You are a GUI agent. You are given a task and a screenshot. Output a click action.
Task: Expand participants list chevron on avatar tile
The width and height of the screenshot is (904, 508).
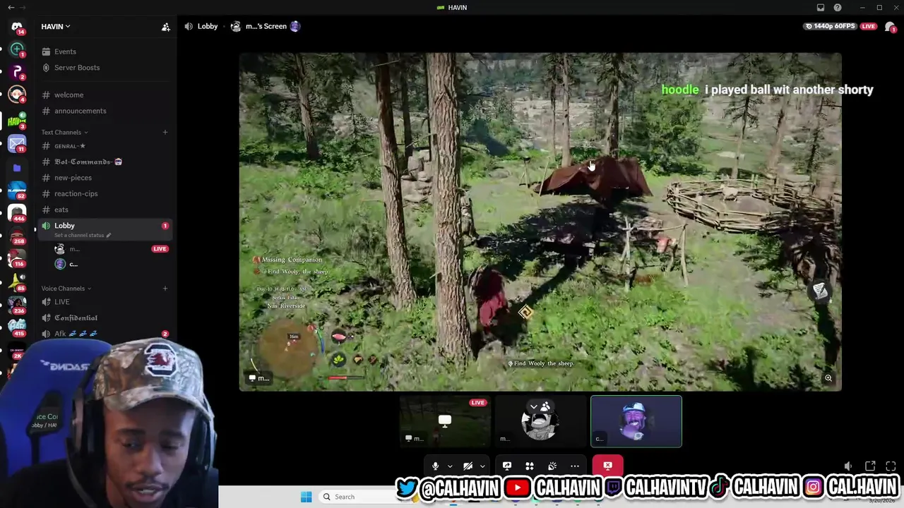534,406
